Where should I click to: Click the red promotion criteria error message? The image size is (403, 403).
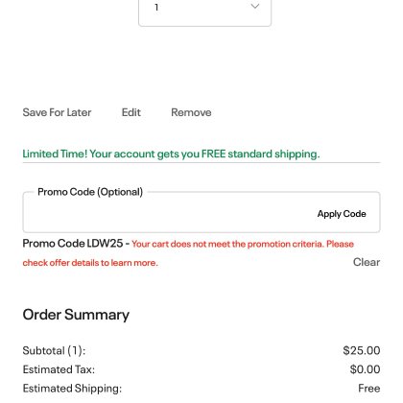(x=188, y=253)
